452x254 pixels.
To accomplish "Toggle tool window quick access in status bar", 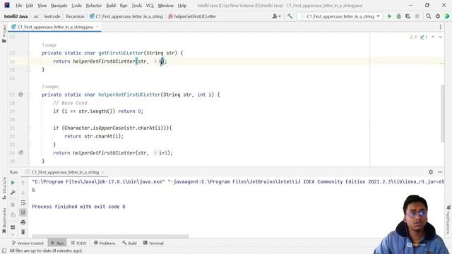I will (x=4, y=251).
